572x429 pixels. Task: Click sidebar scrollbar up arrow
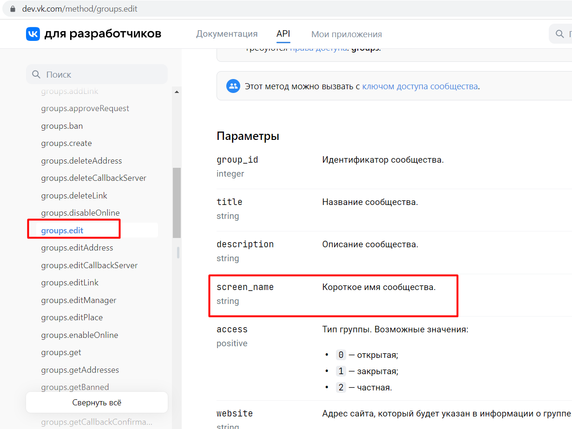pos(177,92)
